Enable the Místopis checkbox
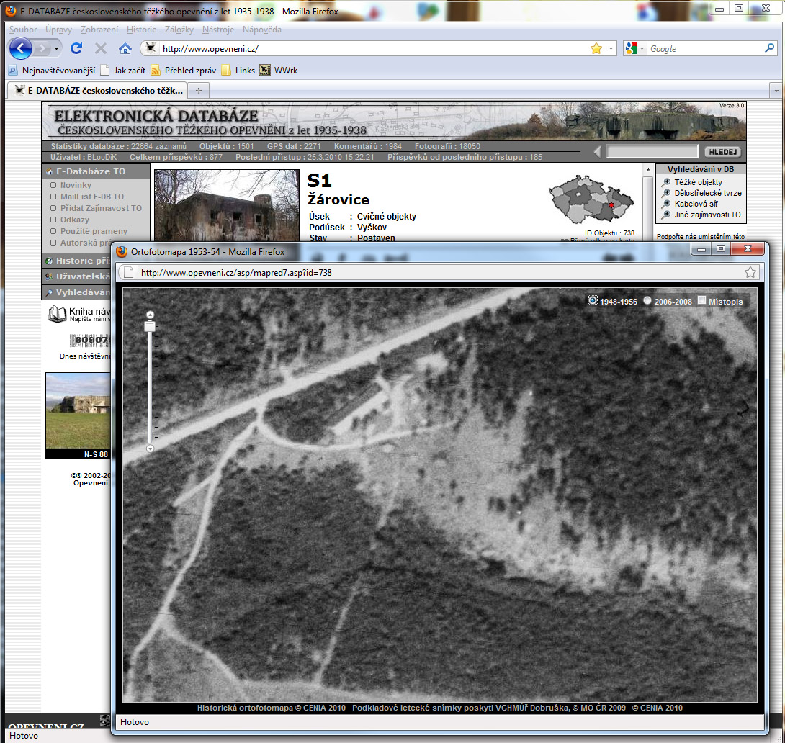The image size is (785, 743). pyautogui.click(x=702, y=301)
